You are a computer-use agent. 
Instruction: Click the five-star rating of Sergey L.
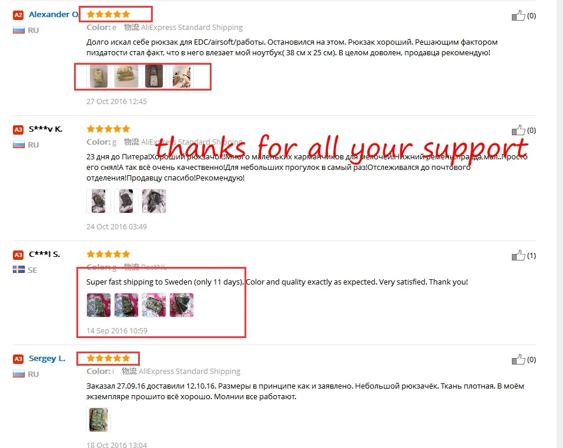coord(108,358)
